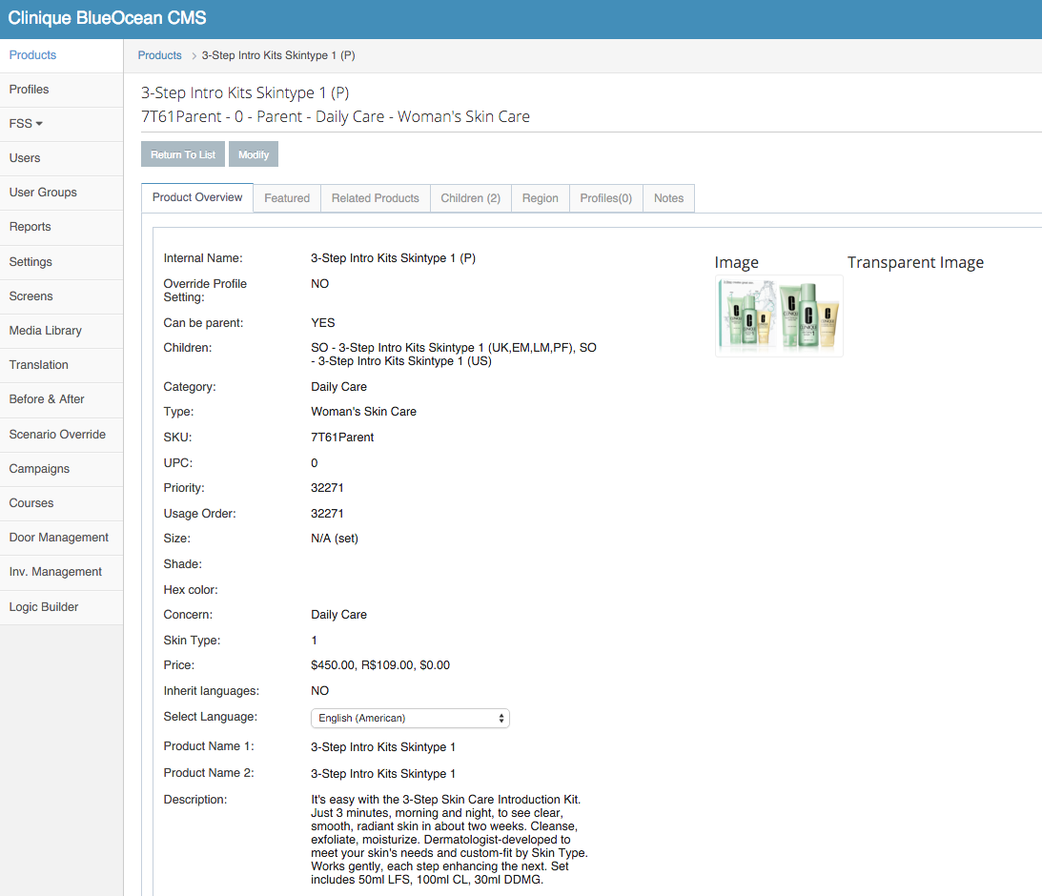
Task: Click the Priority value 32271
Action: pyautogui.click(x=327, y=487)
